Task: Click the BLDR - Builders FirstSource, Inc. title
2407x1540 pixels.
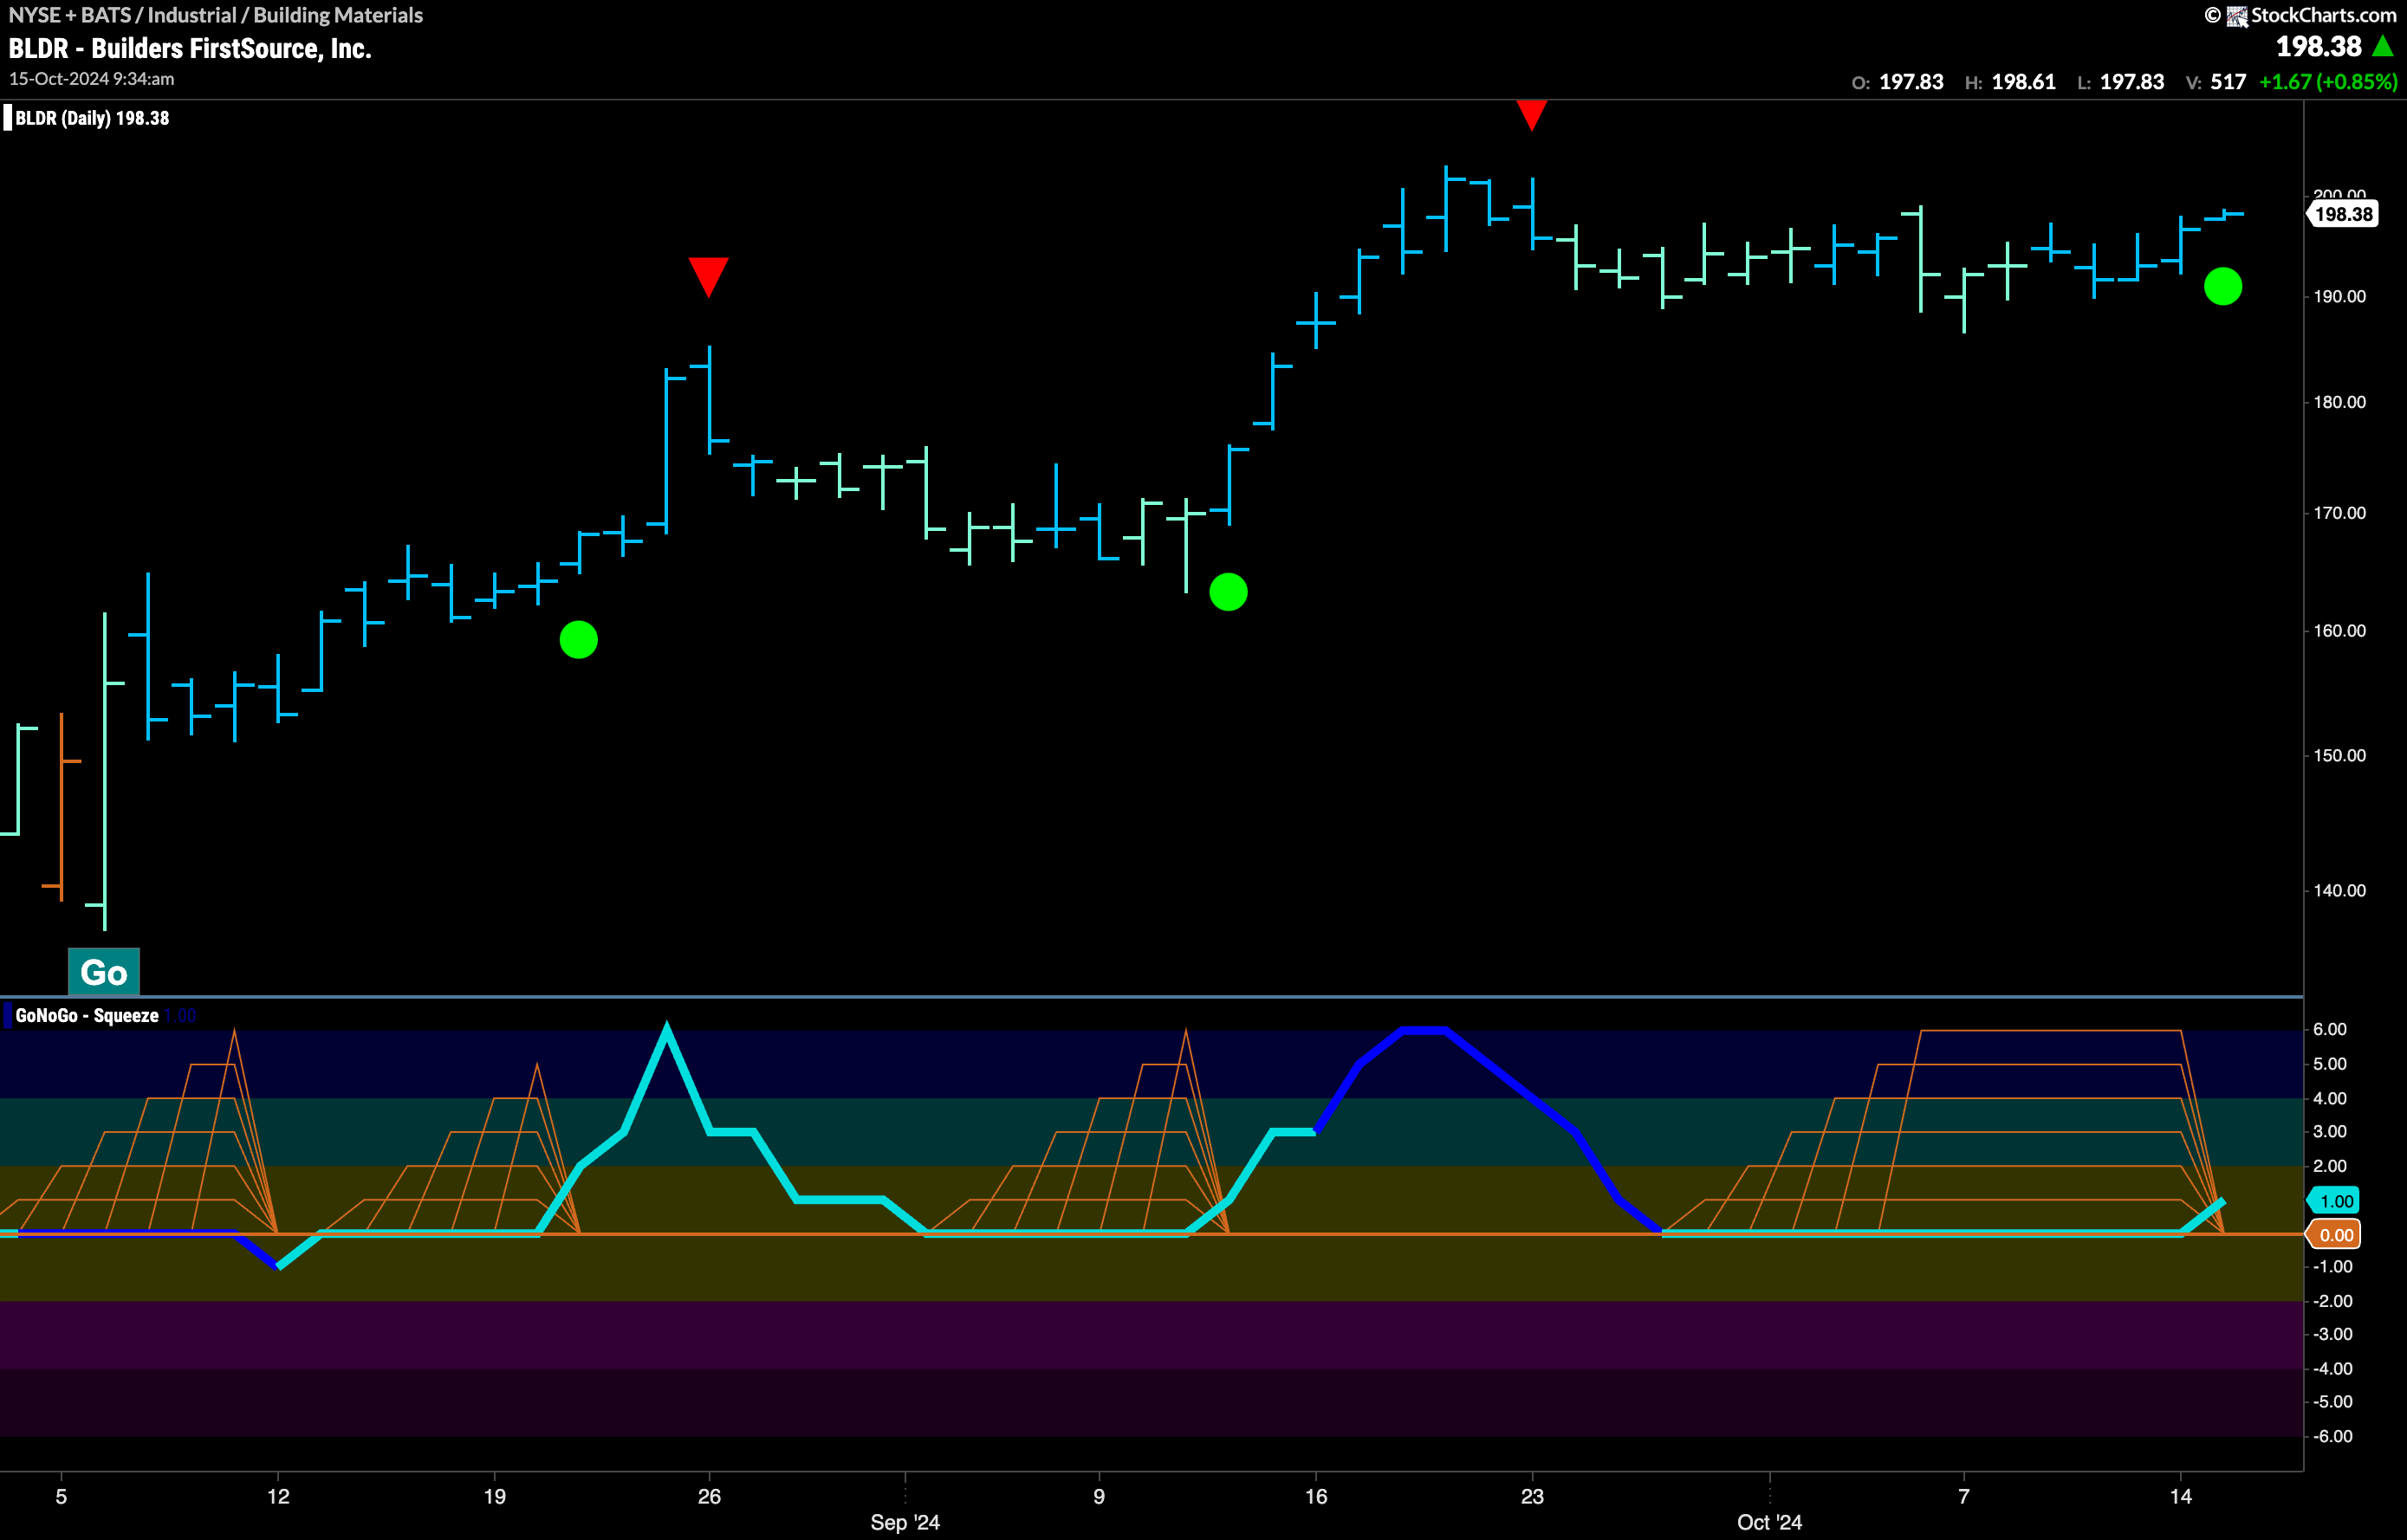Action: pos(190,48)
